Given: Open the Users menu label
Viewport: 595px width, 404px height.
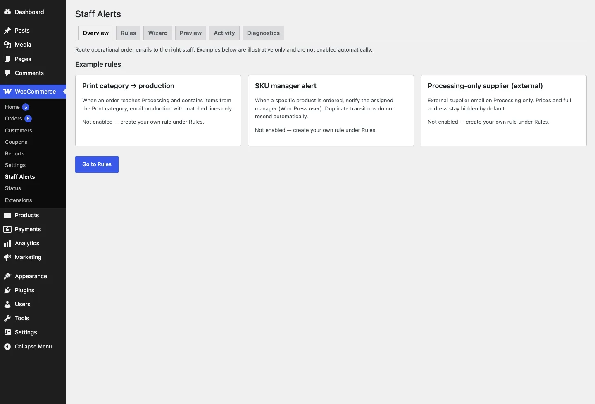Looking at the screenshot, I should point(23,304).
